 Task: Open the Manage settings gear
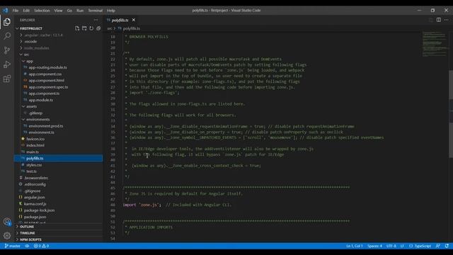(x=7, y=236)
